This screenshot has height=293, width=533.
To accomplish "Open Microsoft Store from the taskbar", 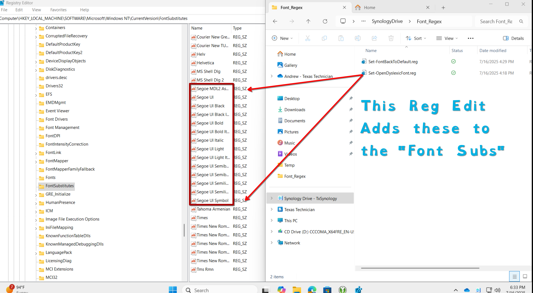I will tap(327, 290).
